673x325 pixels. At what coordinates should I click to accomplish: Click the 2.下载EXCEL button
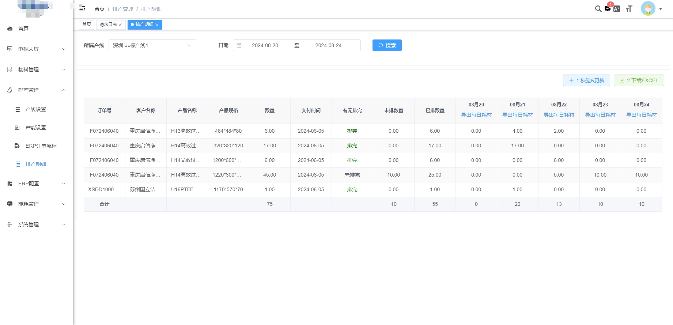tap(639, 80)
